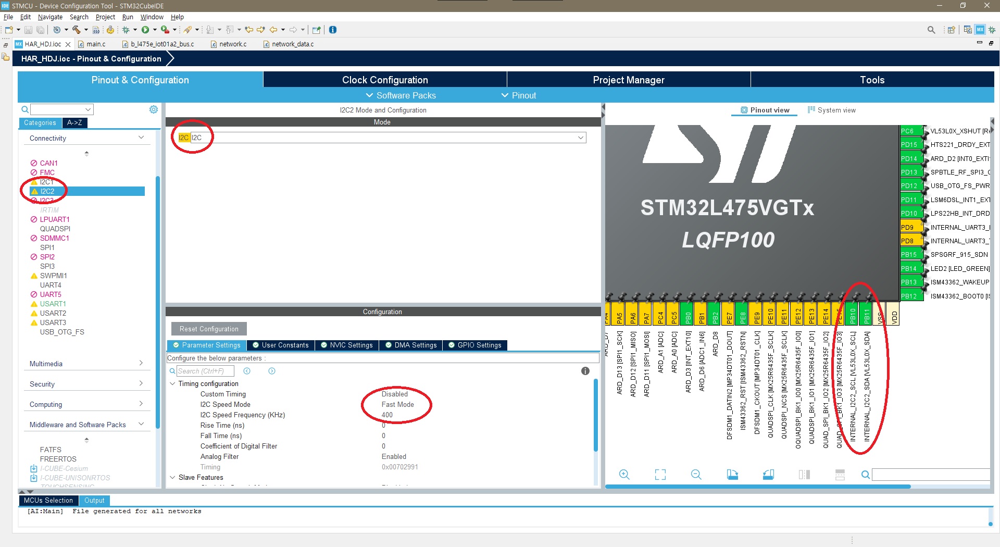The height and width of the screenshot is (547, 1000).
Task: Click the toolbar Search magnifier icon
Action: (x=931, y=30)
